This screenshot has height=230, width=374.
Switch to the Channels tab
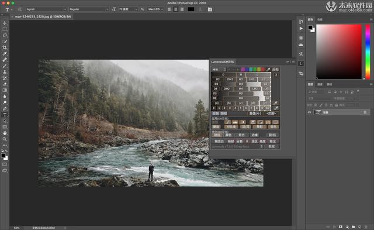tap(320, 84)
